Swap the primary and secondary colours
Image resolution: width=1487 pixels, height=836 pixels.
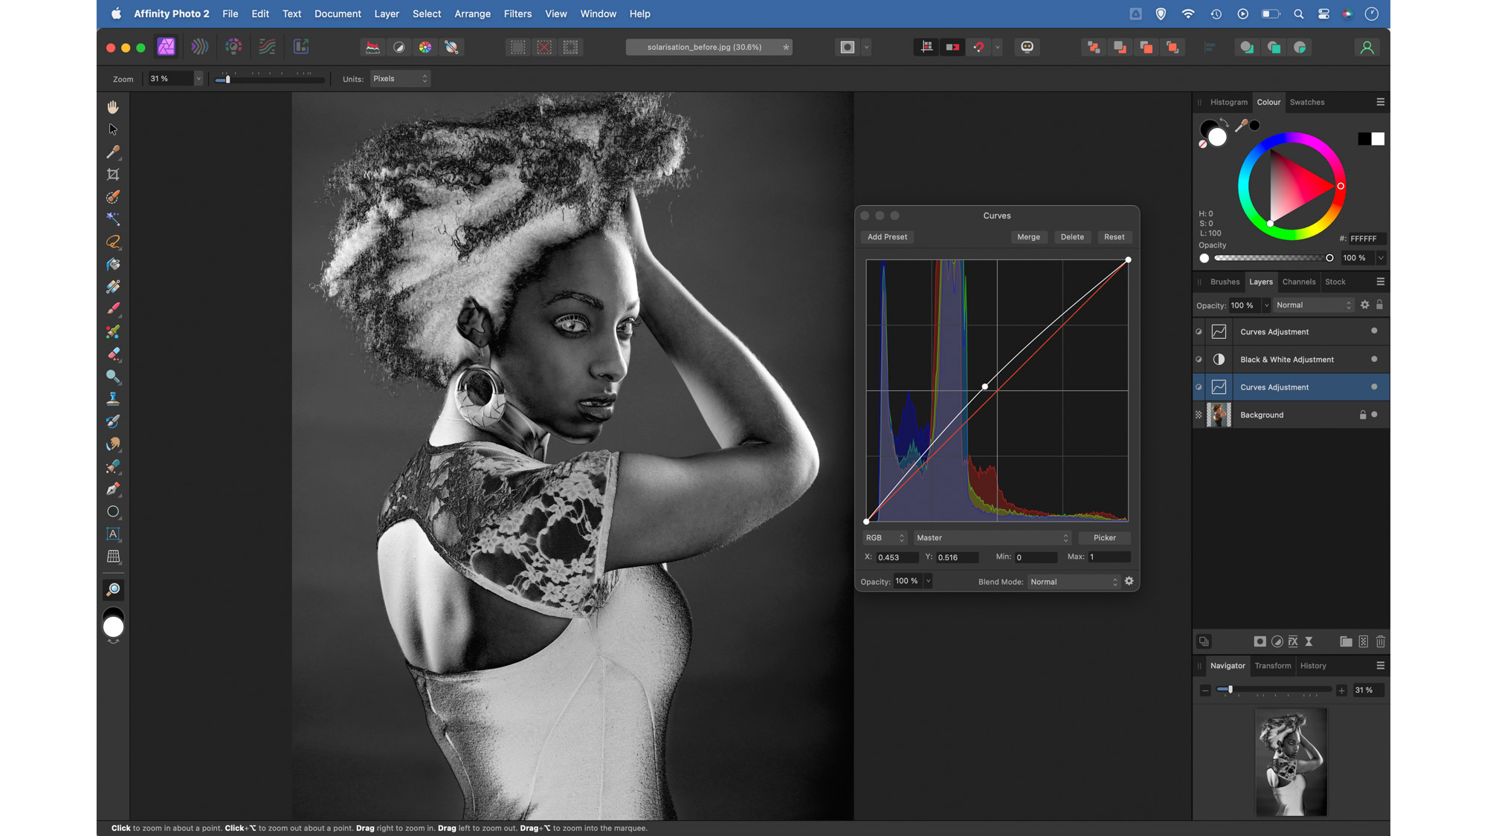(x=1224, y=123)
